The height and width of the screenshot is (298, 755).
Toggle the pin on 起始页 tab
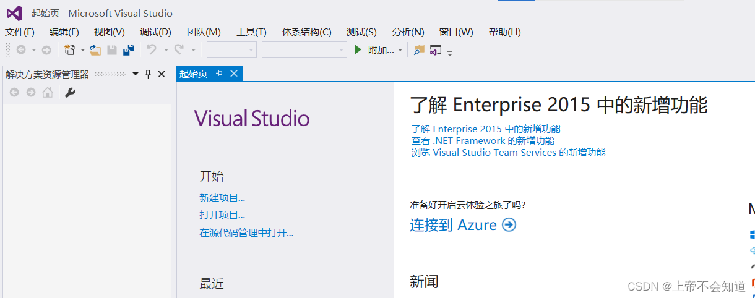219,74
